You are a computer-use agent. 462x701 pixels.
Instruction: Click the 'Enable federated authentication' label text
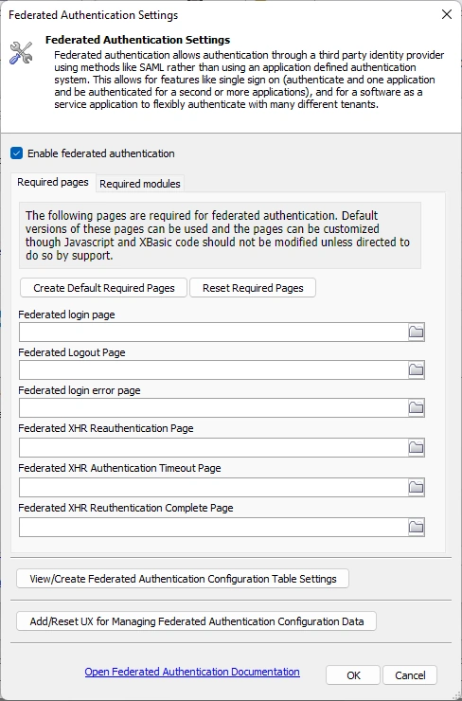[x=101, y=153]
